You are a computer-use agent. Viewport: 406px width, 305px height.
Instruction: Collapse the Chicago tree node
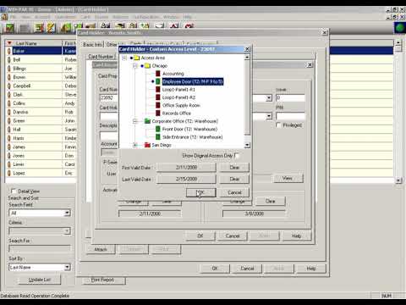pyautogui.click(x=135, y=66)
